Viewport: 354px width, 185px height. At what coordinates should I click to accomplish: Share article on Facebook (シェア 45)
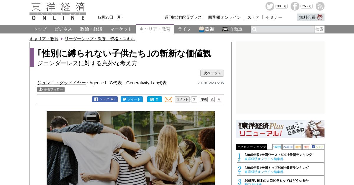(x=105, y=99)
